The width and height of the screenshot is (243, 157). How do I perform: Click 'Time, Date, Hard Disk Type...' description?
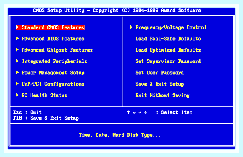point(120,135)
